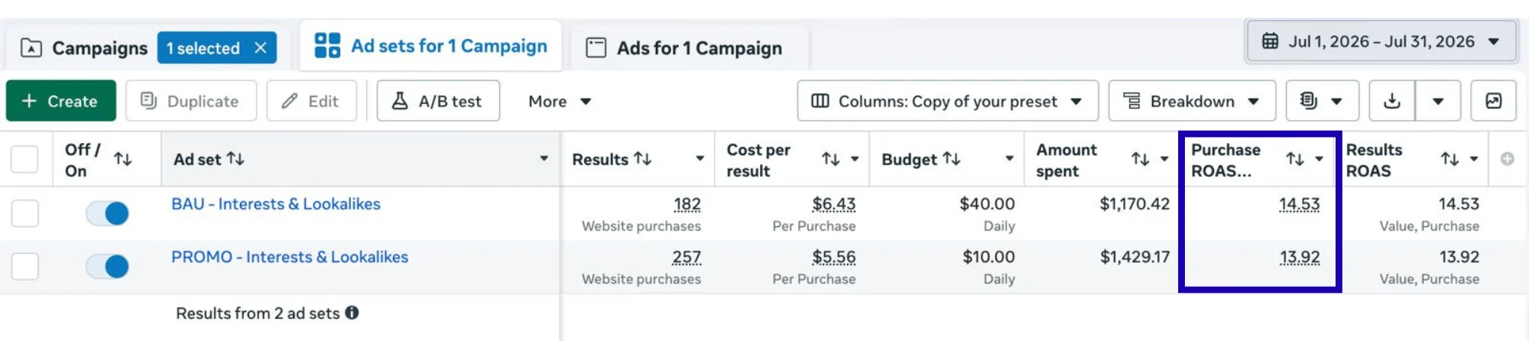The width and height of the screenshot is (1529, 341).
Task: Clear the 1 selected campaign filter
Action: pyautogui.click(x=261, y=48)
